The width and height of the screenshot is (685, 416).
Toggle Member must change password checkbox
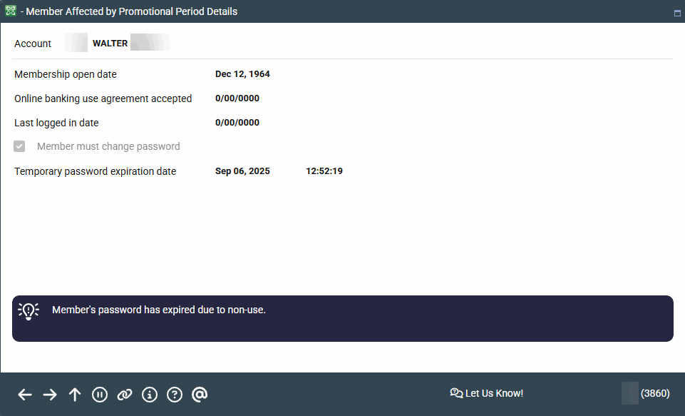[20, 146]
